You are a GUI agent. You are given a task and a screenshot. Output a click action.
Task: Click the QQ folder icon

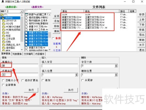(x=4, y=33)
